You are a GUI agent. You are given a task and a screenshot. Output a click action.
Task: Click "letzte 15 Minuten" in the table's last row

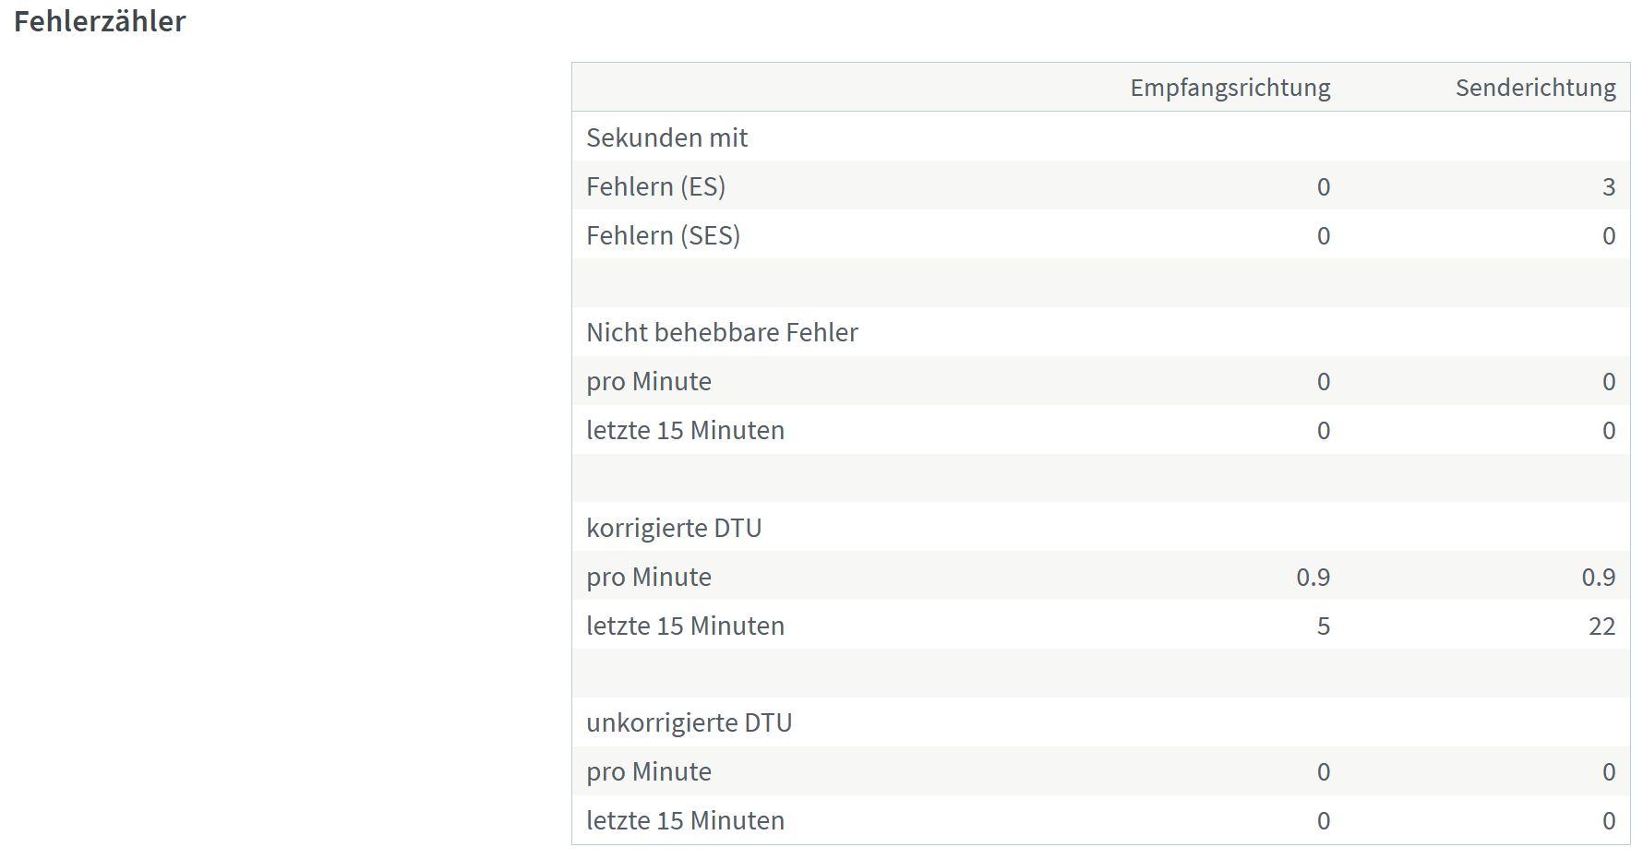[x=685, y=820]
